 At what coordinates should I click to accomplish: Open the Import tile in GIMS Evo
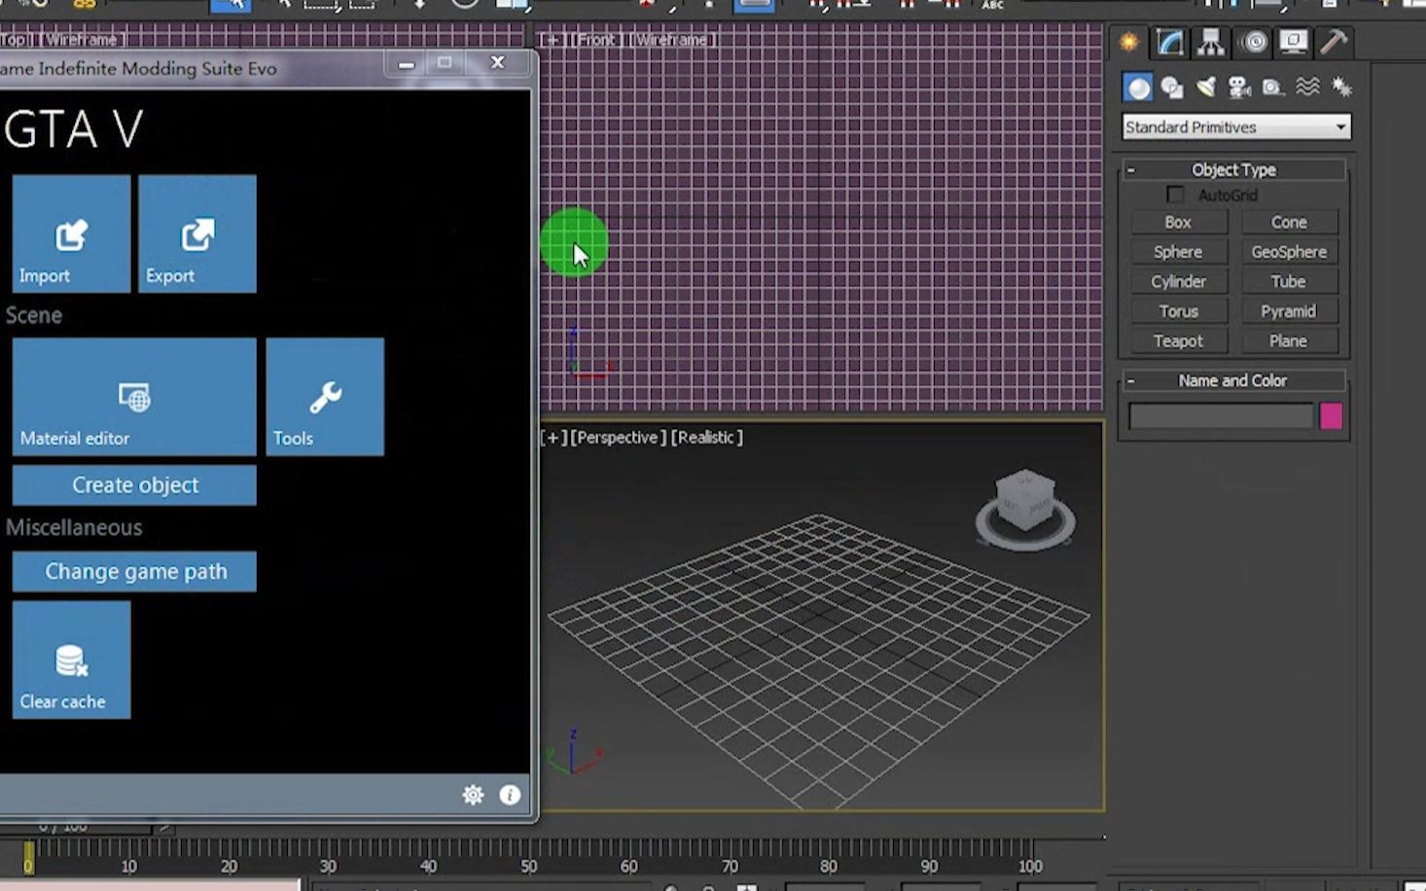pyautogui.click(x=71, y=233)
